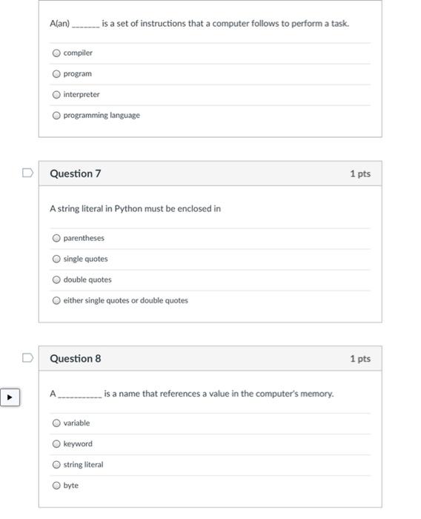This screenshot has width=421, height=519.
Task: Flag Question 7 with the bookmark icon
Action: coord(28,173)
